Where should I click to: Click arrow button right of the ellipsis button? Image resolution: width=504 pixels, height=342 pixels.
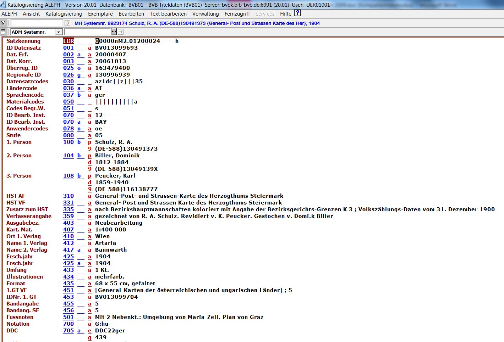pos(121,32)
